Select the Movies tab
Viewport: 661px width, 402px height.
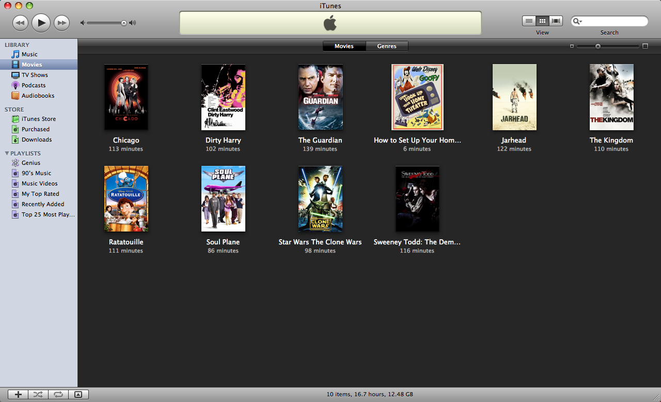(x=344, y=46)
